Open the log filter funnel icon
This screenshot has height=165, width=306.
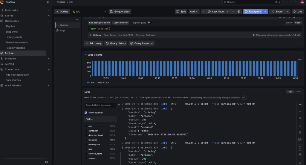(x=300, y=133)
